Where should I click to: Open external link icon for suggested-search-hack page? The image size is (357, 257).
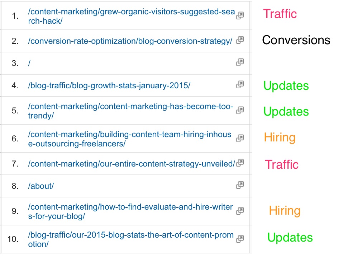point(240,15)
